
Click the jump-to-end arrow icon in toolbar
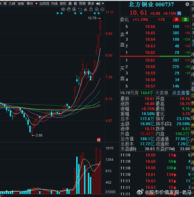(x=98, y=4)
